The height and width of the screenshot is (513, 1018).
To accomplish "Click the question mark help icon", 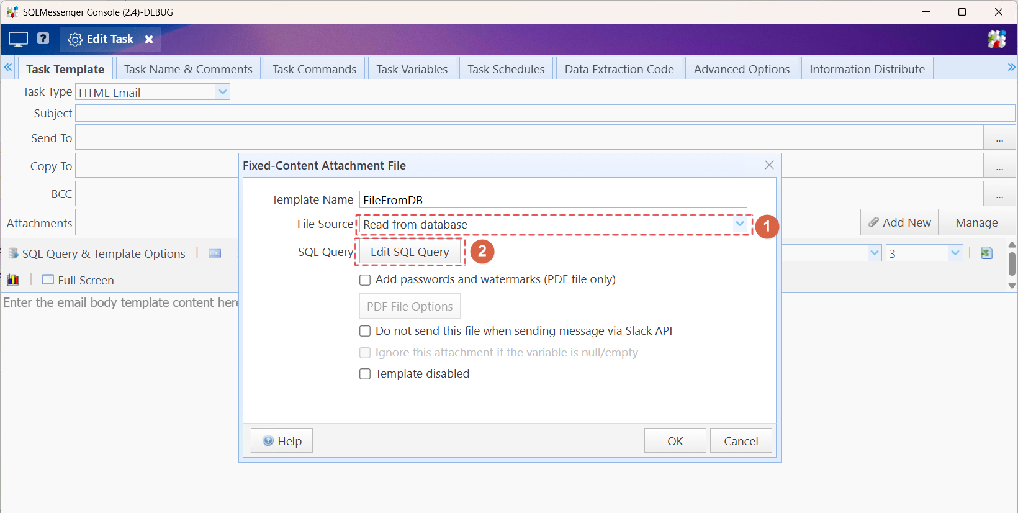I will tap(43, 39).
